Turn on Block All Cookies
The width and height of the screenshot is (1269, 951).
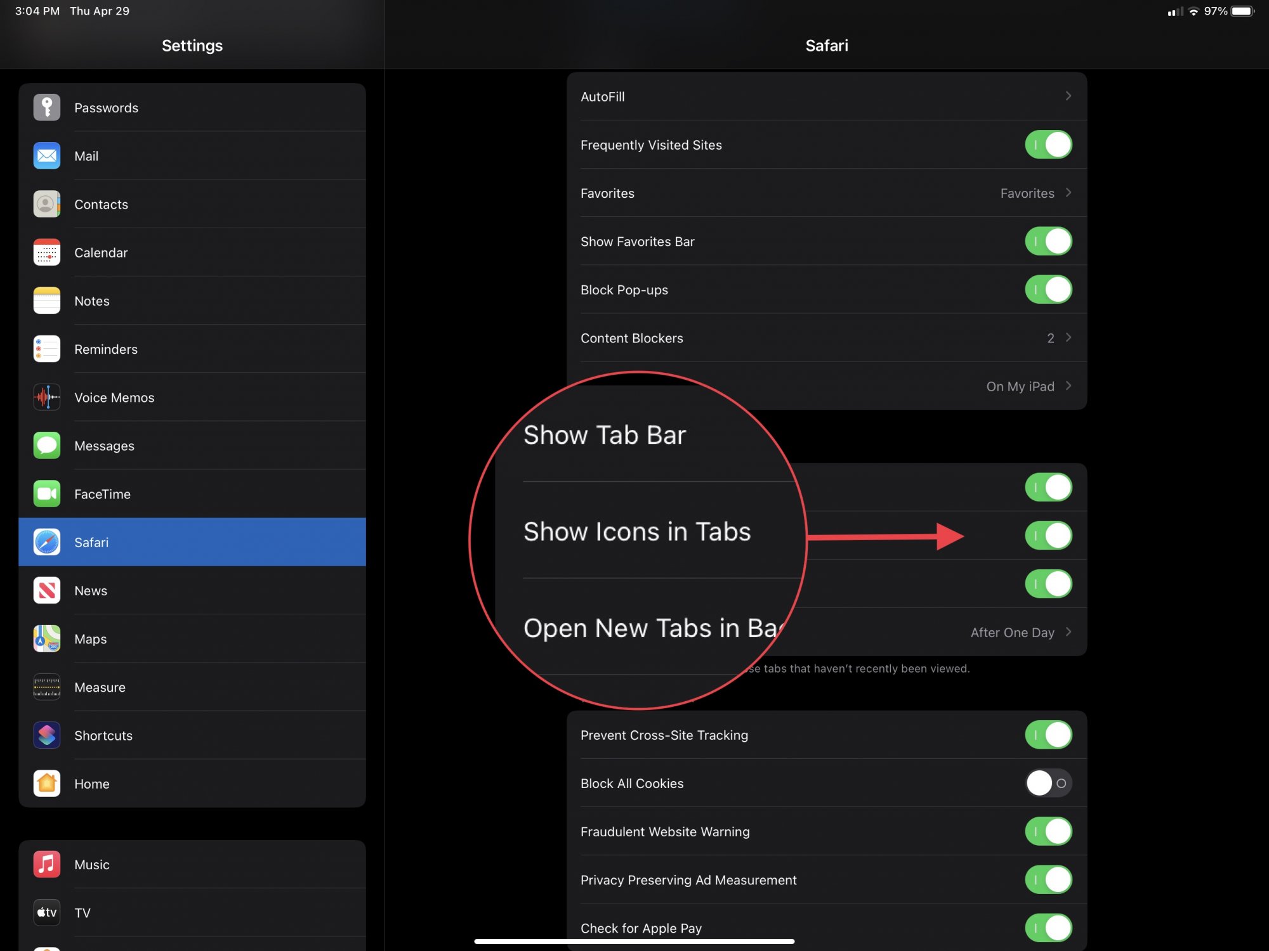[1048, 783]
